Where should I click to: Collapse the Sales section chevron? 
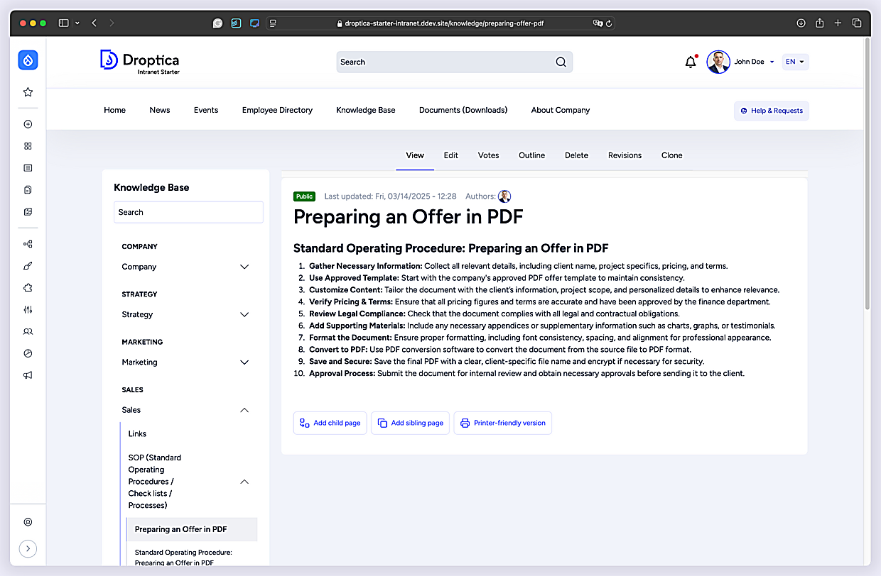tap(244, 410)
